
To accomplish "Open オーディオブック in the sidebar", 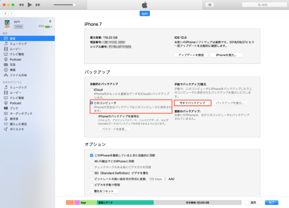I will coord(27,114).
